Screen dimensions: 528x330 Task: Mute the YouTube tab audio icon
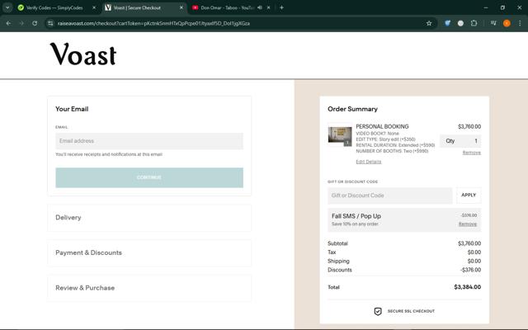coord(260,7)
